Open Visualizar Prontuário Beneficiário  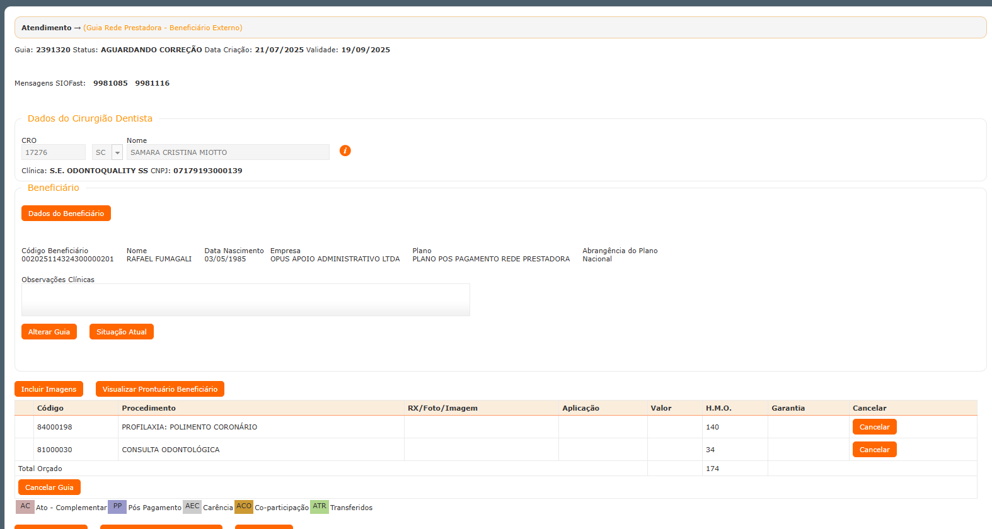tap(159, 389)
